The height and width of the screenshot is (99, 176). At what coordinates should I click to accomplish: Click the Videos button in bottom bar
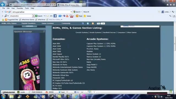[50, 92]
